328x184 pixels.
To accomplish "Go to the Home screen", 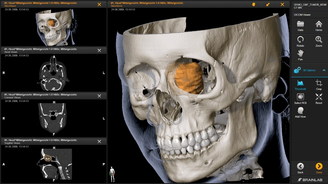I will point(319,25).
